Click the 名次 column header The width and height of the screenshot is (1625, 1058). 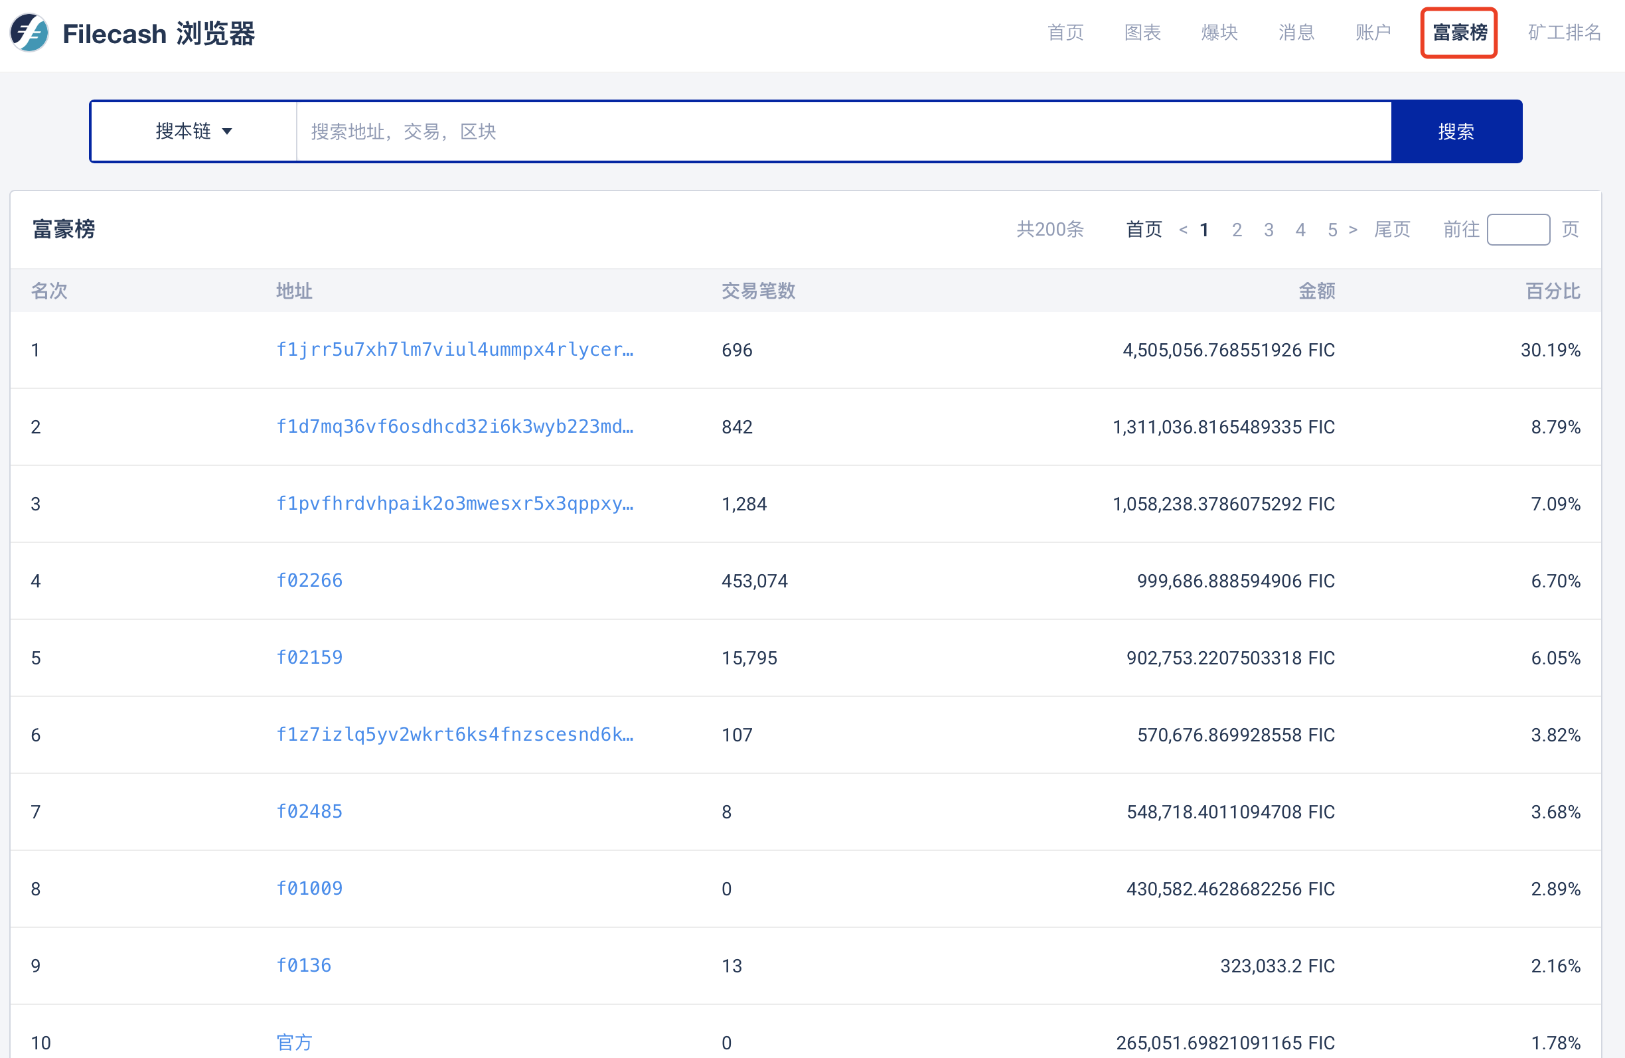click(49, 291)
